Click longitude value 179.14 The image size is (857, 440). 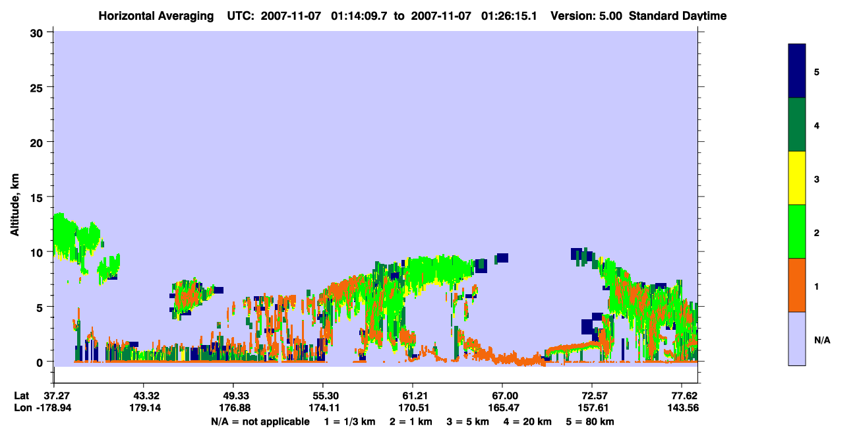(x=144, y=408)
